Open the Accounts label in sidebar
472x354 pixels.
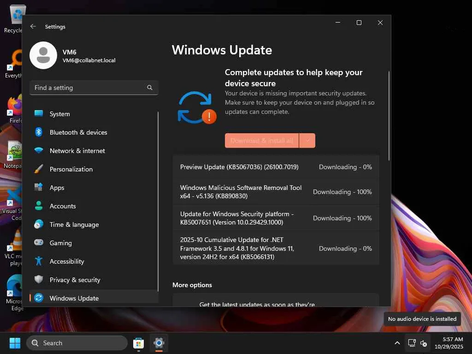pyautogui.click(x=63, y=206)
